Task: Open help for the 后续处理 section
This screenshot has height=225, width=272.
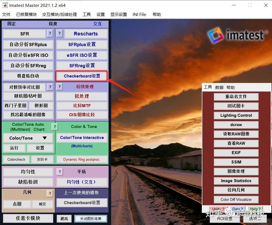Action: [x=59, y=87]
